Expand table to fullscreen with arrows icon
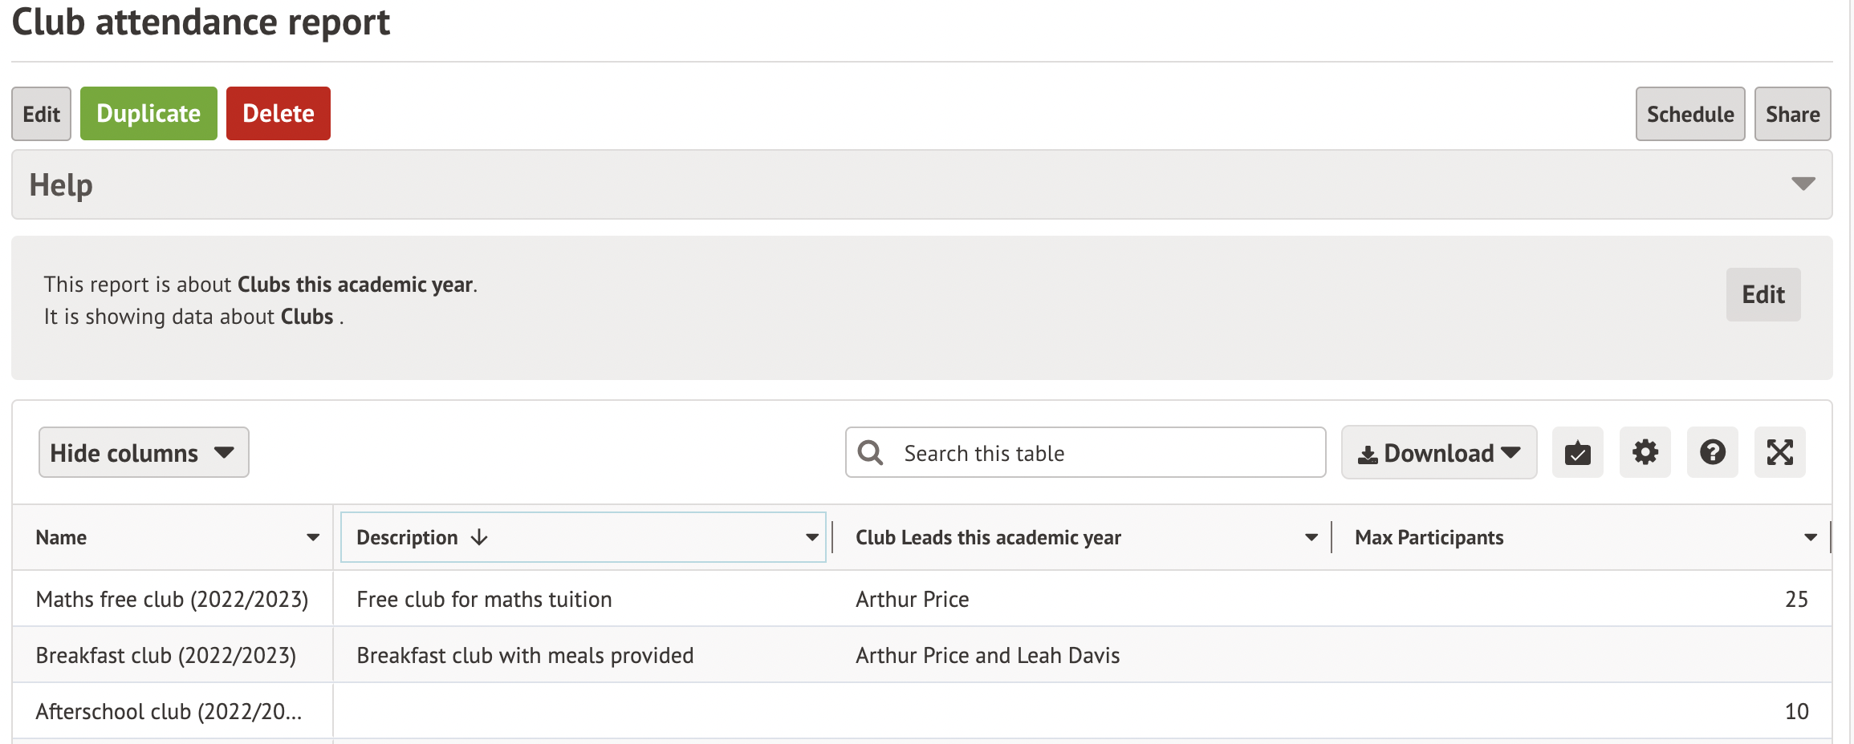 [1779, 453]
